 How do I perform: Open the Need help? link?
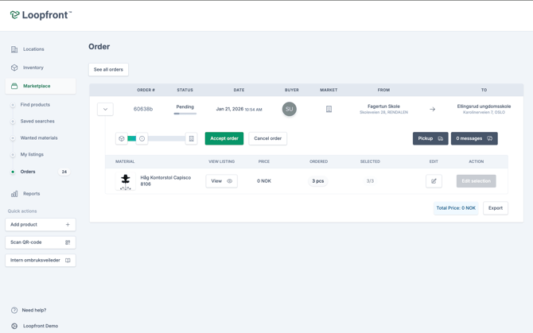[33, 310]
